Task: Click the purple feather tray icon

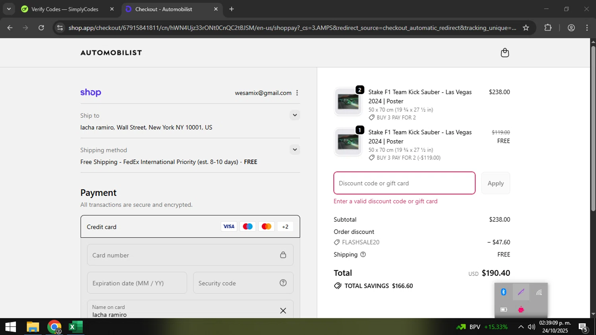Action: tap(521, 292)
